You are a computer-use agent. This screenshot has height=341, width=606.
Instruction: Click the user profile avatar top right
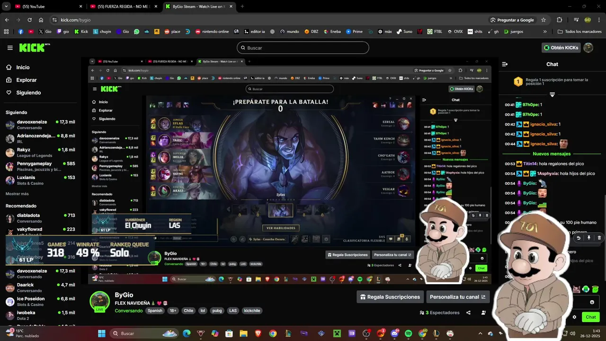pyautogui.click(x=588, y=48)
